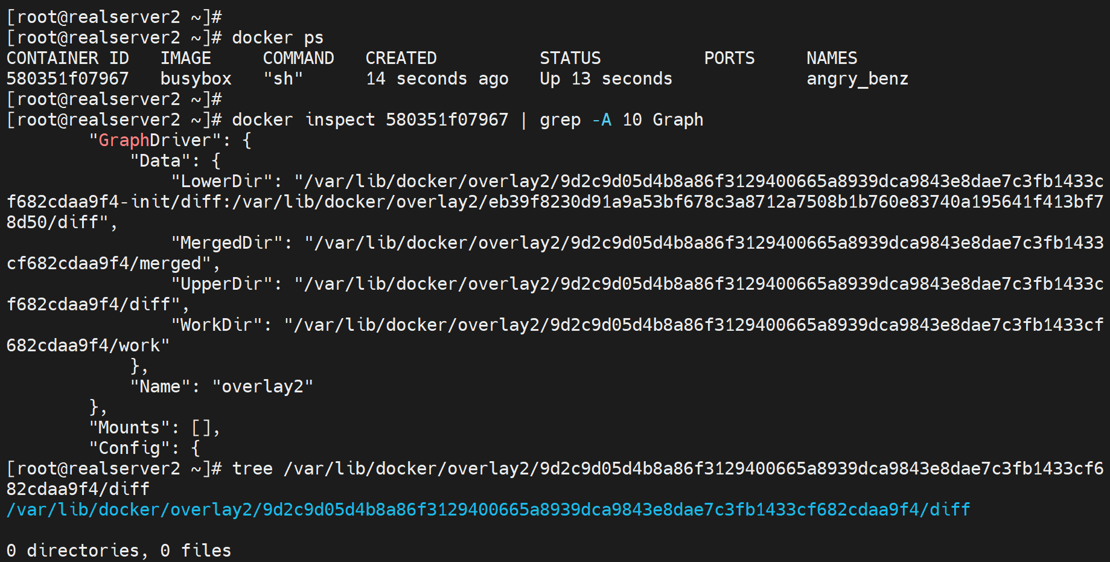Click the CONTAINER ID column header
Viewport: 1110px width, 562px height.
pos(68,59)
